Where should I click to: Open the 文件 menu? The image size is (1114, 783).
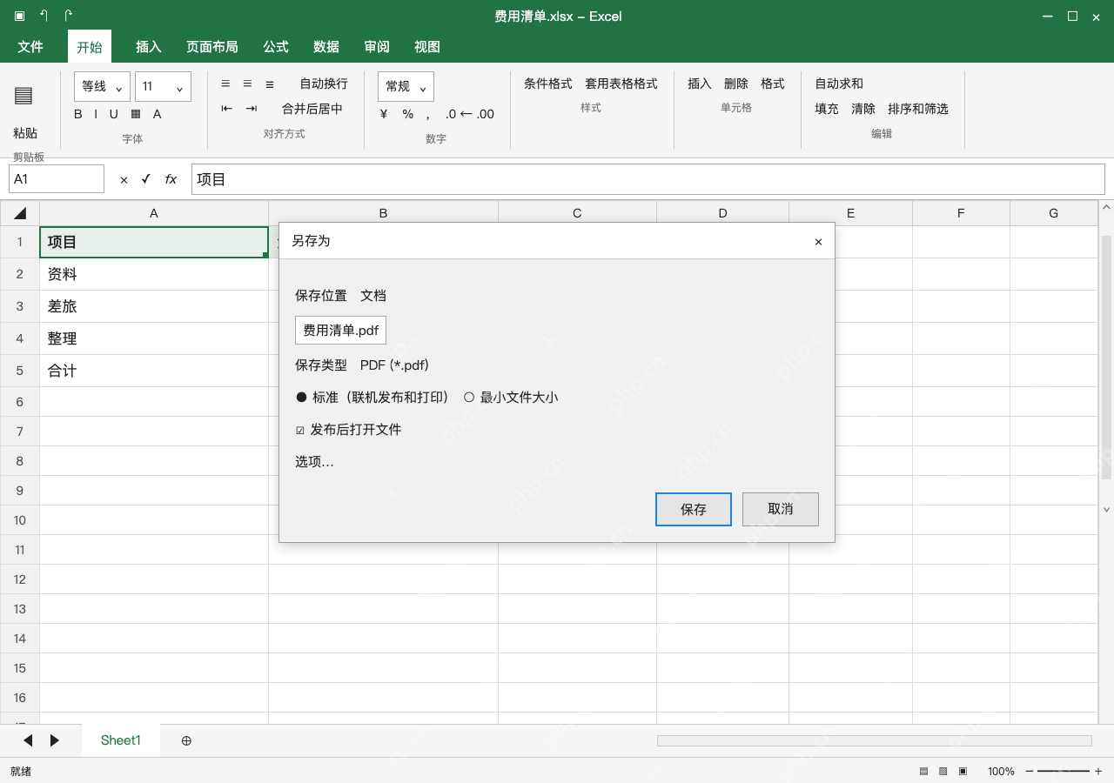[30, 46]
